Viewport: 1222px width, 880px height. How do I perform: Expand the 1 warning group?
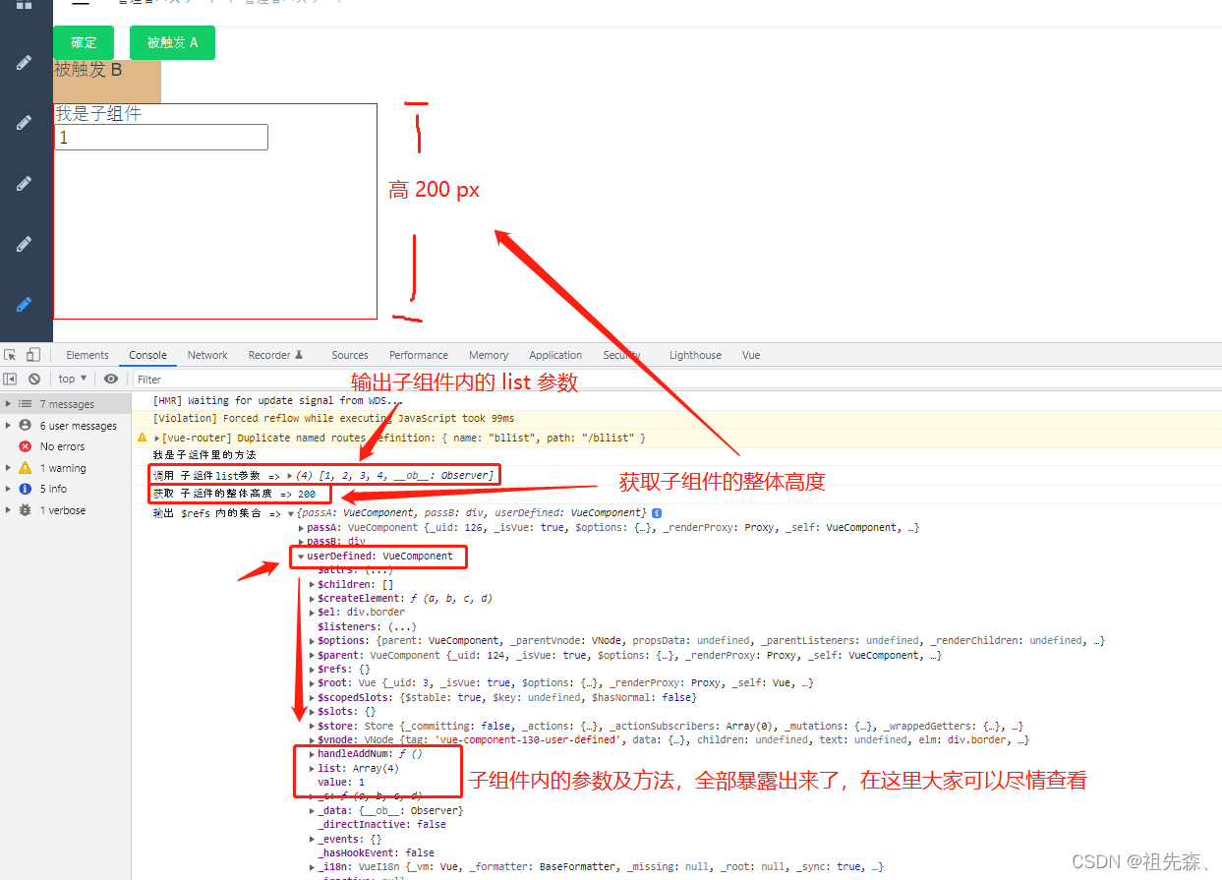(9, 468)
